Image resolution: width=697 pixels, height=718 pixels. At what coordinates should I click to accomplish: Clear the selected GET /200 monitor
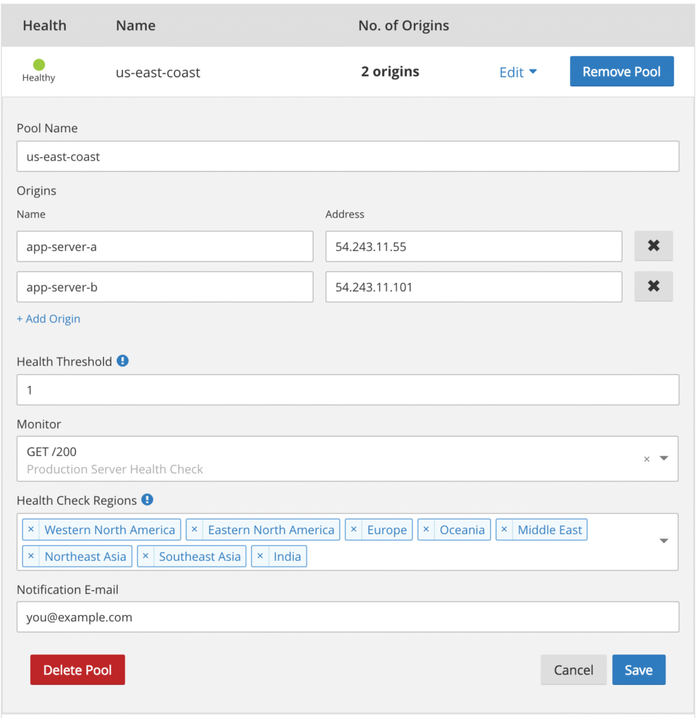[646, 459]
